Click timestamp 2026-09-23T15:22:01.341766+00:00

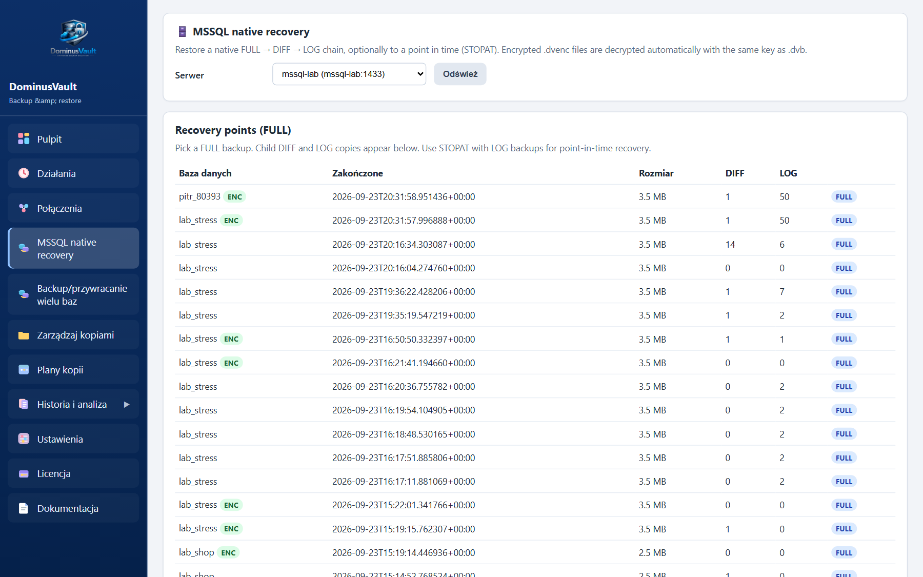[404, 505]
